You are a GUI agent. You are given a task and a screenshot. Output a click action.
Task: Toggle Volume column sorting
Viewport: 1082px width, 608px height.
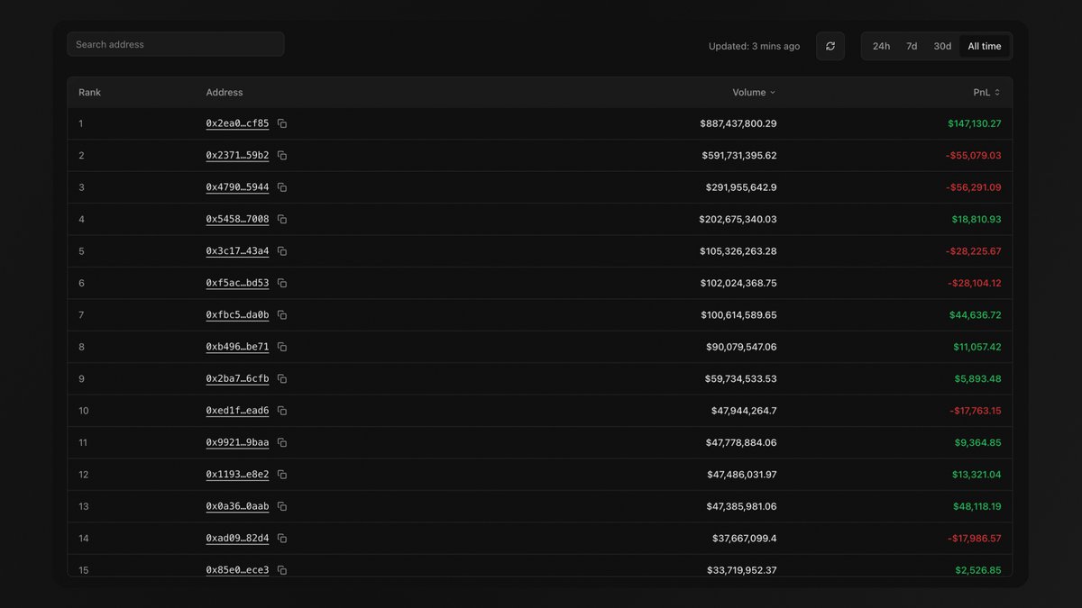point(754,92)
